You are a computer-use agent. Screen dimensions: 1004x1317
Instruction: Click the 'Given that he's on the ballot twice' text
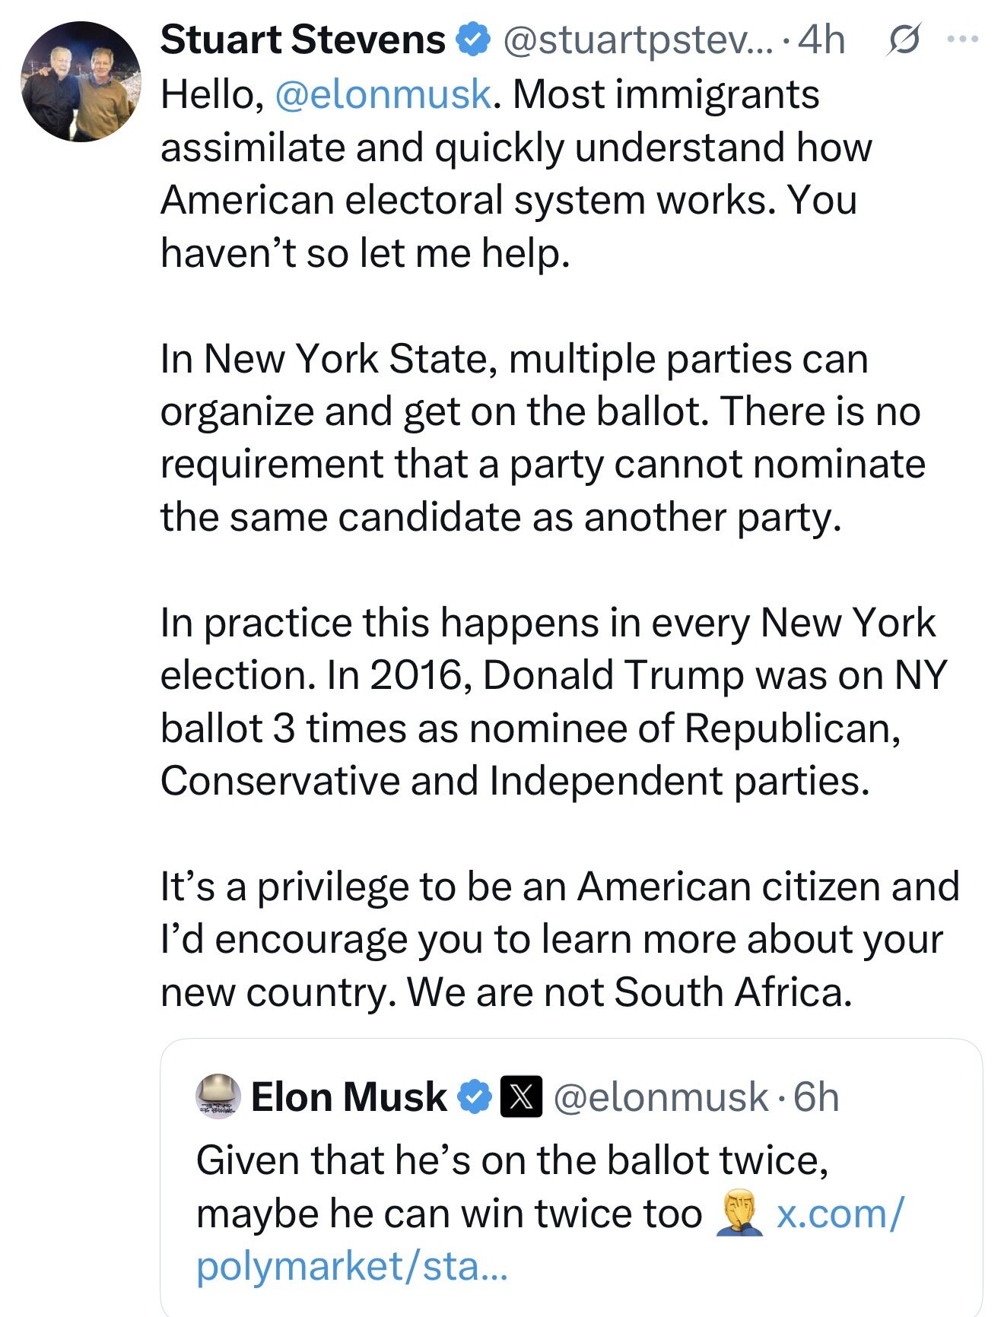tap(512, 1161)
